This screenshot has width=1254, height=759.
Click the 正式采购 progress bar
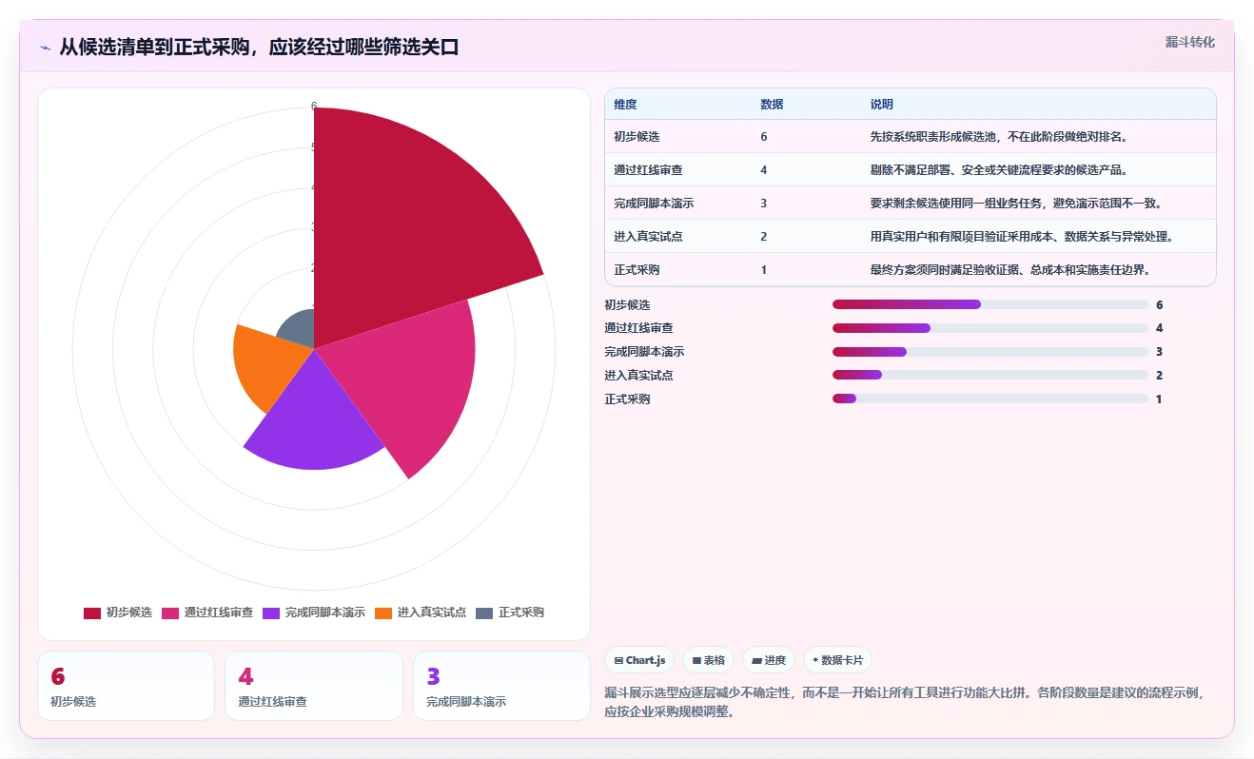click(989, 399)
